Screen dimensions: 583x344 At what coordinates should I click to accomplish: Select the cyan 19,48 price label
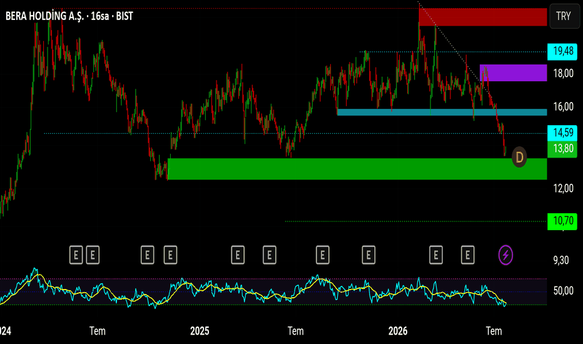(562, 51)
